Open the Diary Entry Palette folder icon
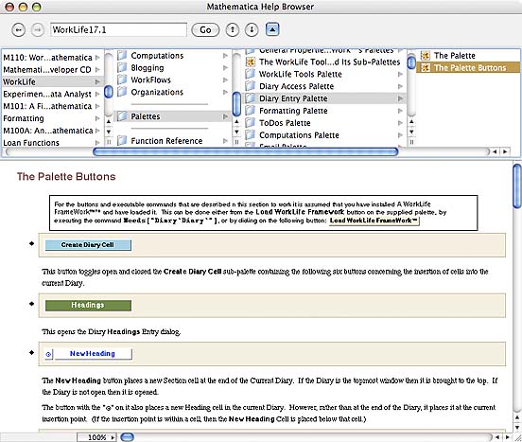The width and height of the screenshot is (522, 442). (251, 98)
